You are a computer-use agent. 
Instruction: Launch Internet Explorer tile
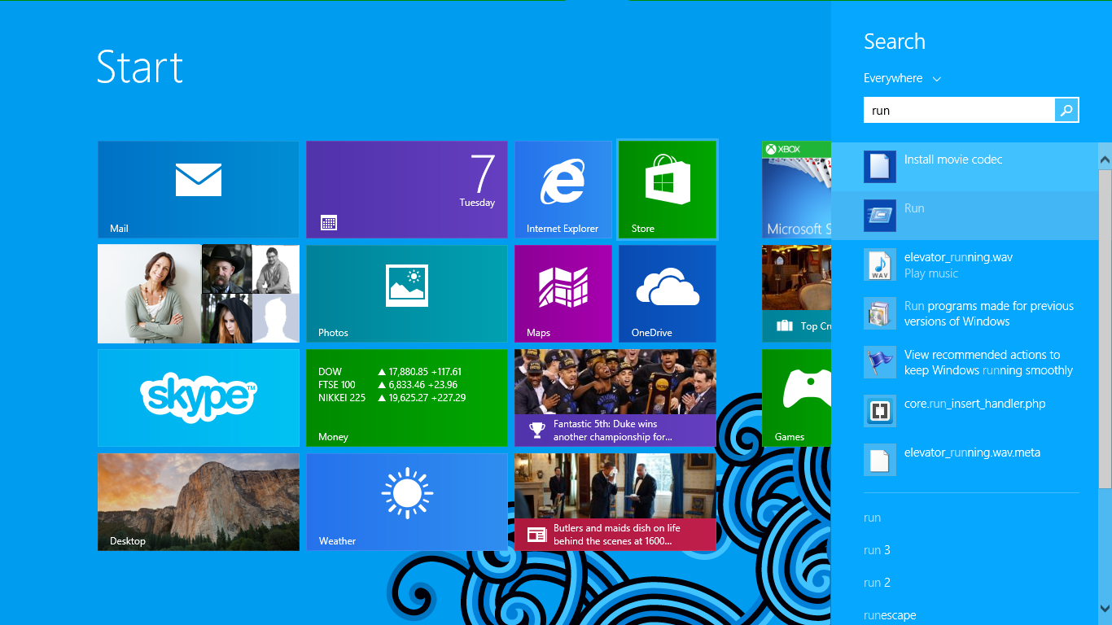(x=563, y=190)
